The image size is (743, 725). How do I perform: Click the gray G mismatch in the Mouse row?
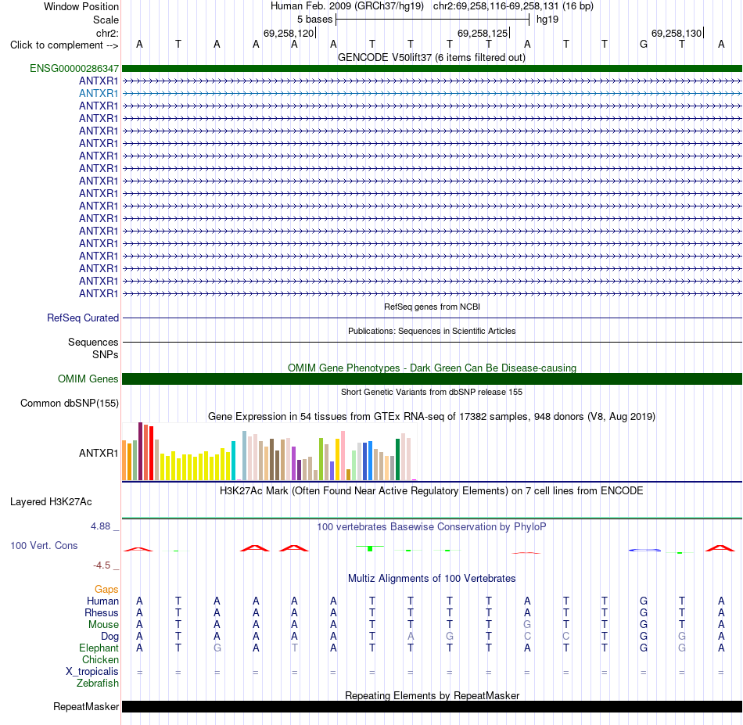(x=527, y=625)
